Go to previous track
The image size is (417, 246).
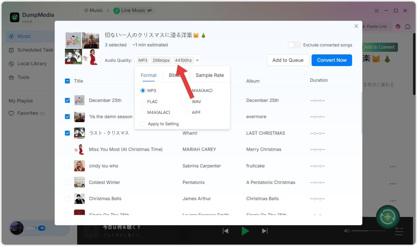226,231
